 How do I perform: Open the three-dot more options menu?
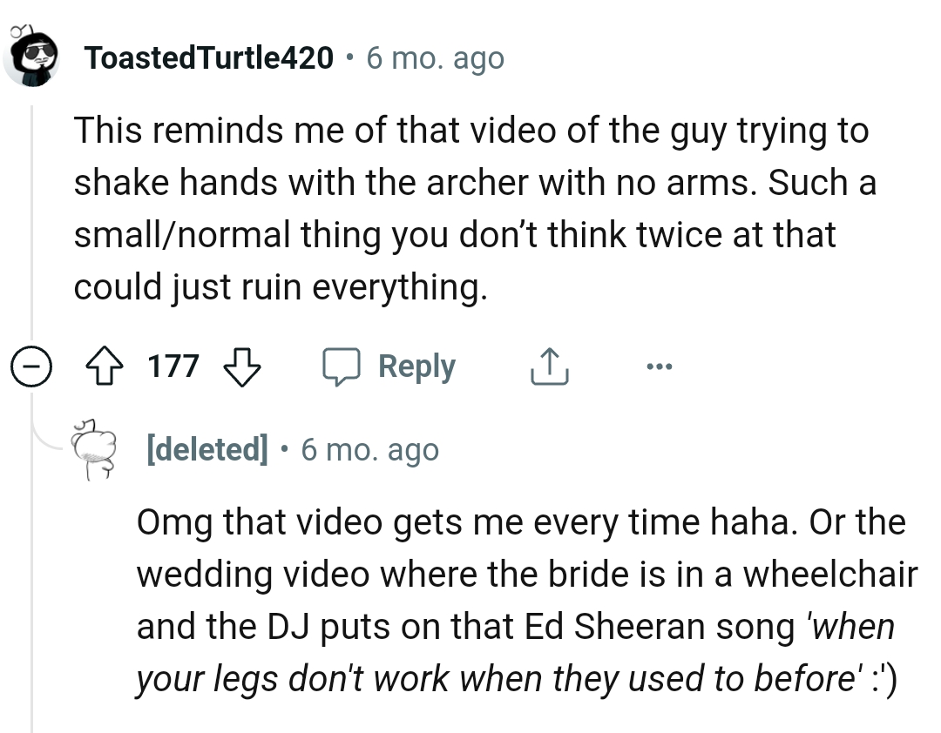tap(660, 366)
